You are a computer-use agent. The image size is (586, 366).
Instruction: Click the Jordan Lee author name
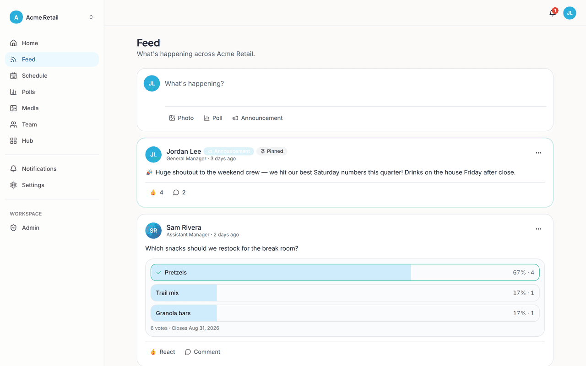(184, 151)
